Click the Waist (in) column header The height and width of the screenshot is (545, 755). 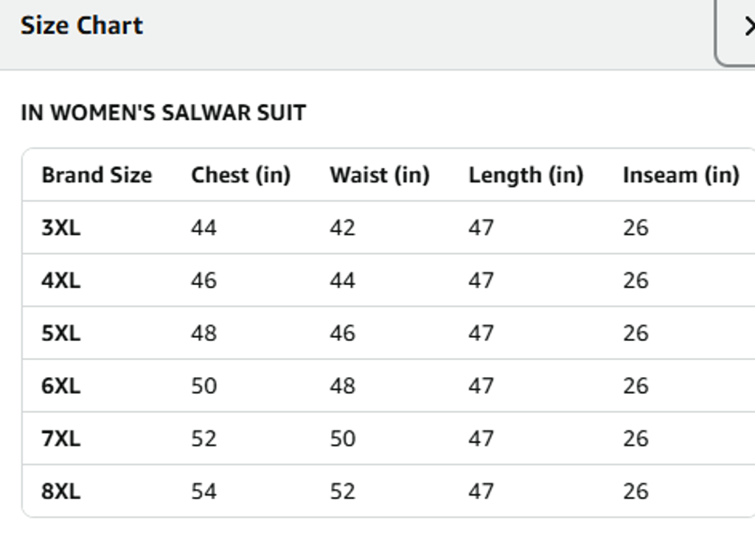379,175
